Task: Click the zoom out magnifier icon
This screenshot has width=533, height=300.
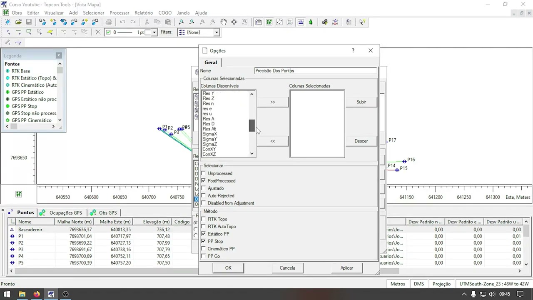Action: 192,22
